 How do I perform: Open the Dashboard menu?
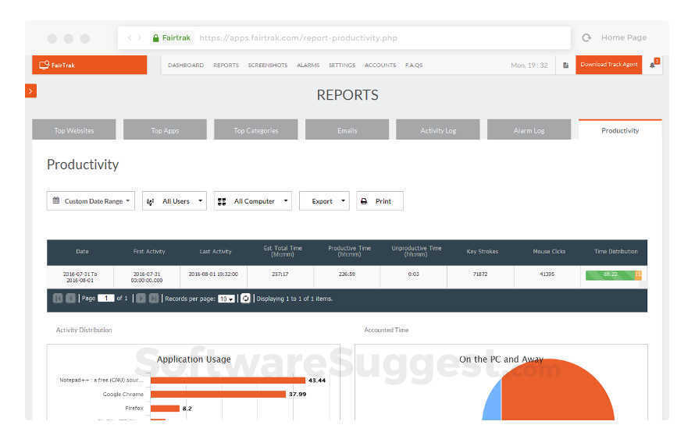pyautogui.click(x=186, y=65)
